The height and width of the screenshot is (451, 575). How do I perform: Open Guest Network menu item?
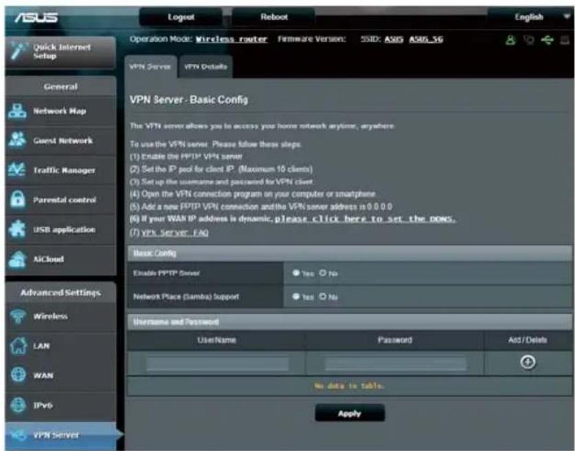61,141
